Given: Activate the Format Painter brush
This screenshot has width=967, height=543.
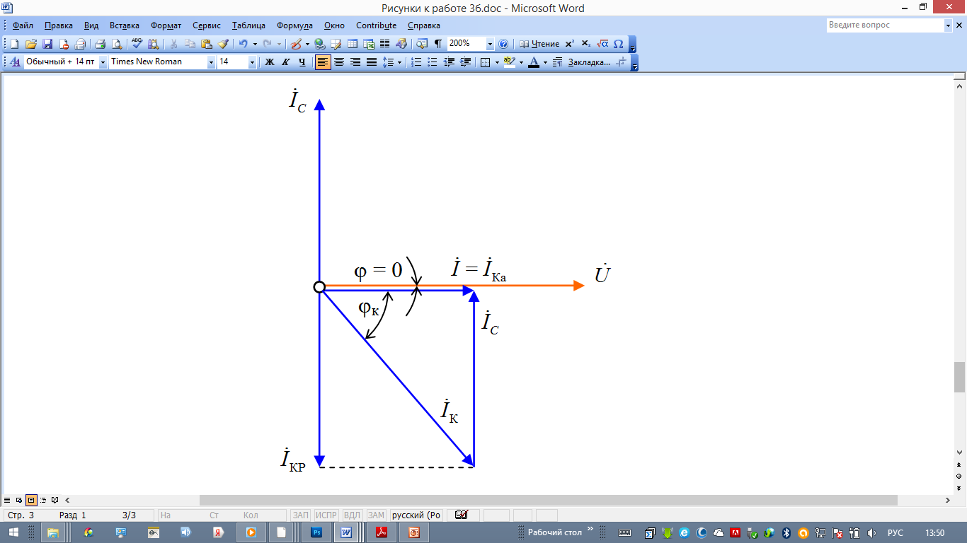Looking at the screenshot, I should (223, 44).
